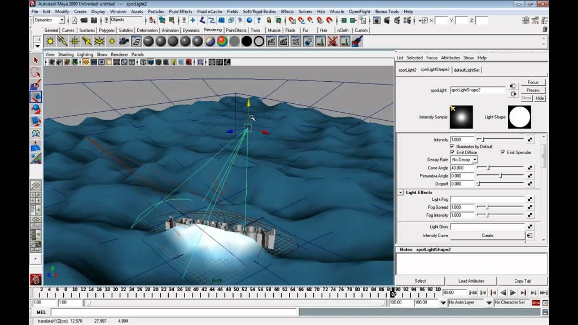
Task: Choose the Select tool arrow in the toolbox
Action: pos(36,60)
